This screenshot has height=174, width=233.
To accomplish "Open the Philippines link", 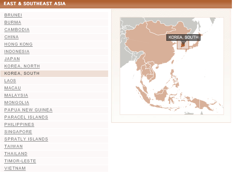I will click(x=19, y=125).
